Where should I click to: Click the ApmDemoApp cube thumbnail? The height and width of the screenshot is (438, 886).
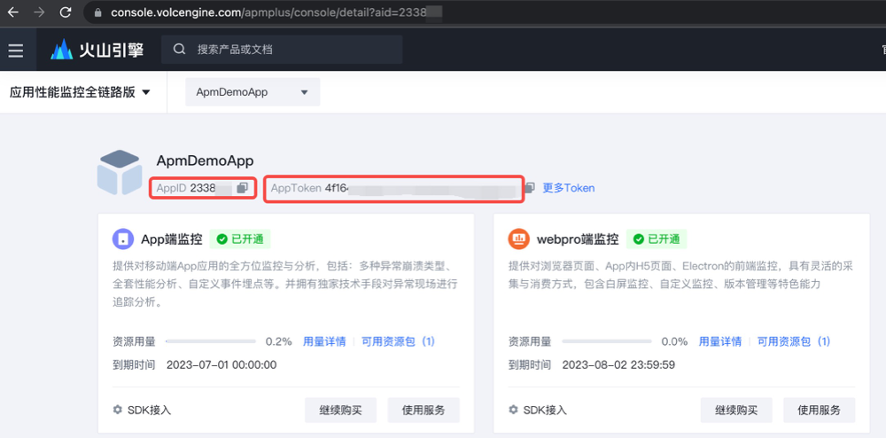click(120, 172)
